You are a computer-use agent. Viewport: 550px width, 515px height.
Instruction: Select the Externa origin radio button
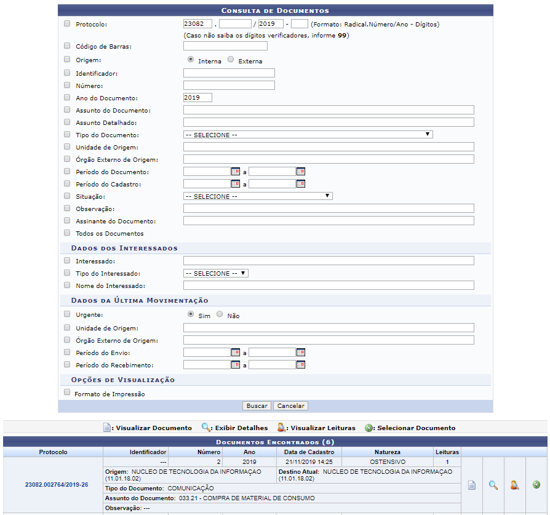[x=231, y=60]
